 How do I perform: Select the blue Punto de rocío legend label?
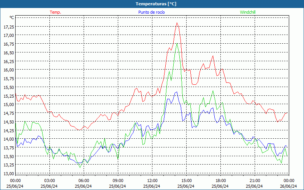151,12
